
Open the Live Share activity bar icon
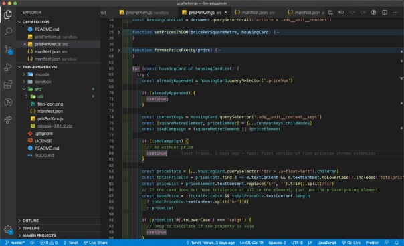coord(8,120)
